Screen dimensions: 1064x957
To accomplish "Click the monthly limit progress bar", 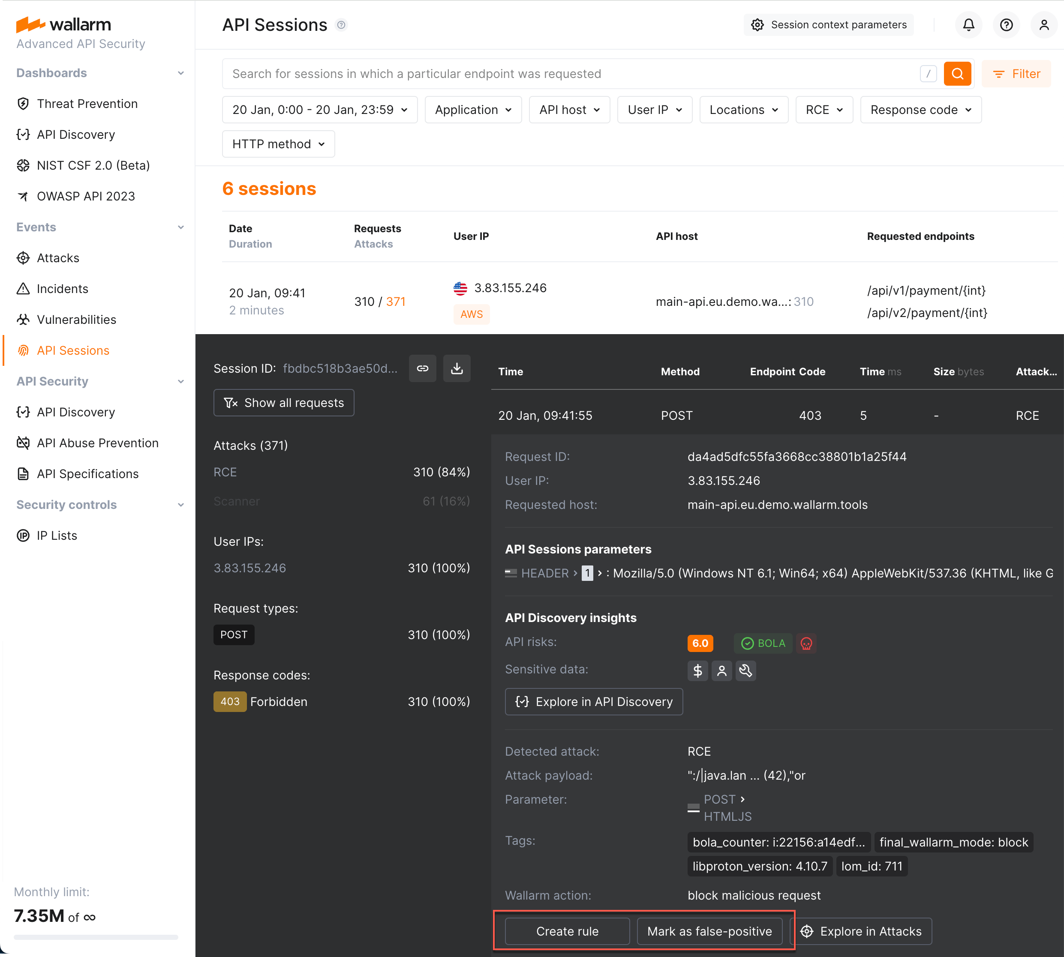I will coord(96,936).
